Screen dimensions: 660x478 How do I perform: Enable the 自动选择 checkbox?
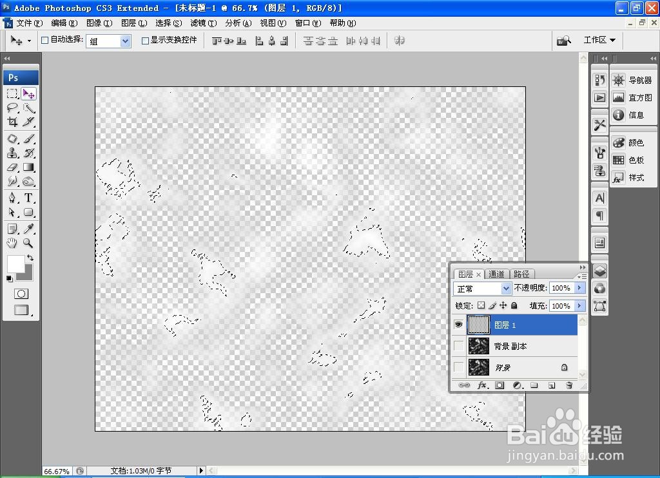click(x=44, y=41)
